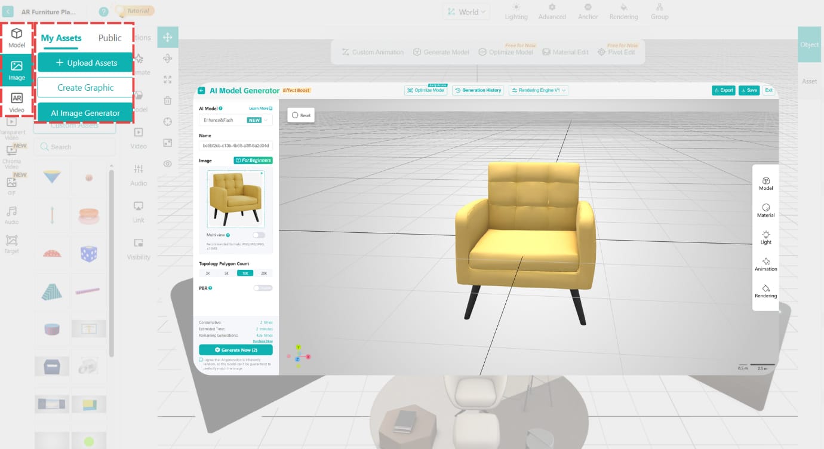
Task: Click the back arrow beside AR Furniture title
Action: click(8, 11)
